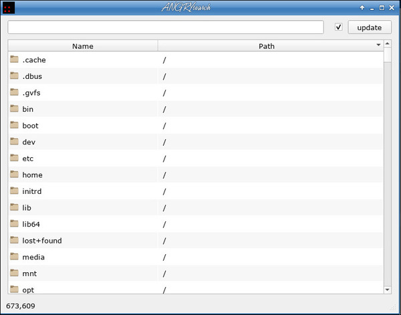This screenshot has width=401, height=315.
Task: Click the bin folder icon
Action: coord(14,108)
